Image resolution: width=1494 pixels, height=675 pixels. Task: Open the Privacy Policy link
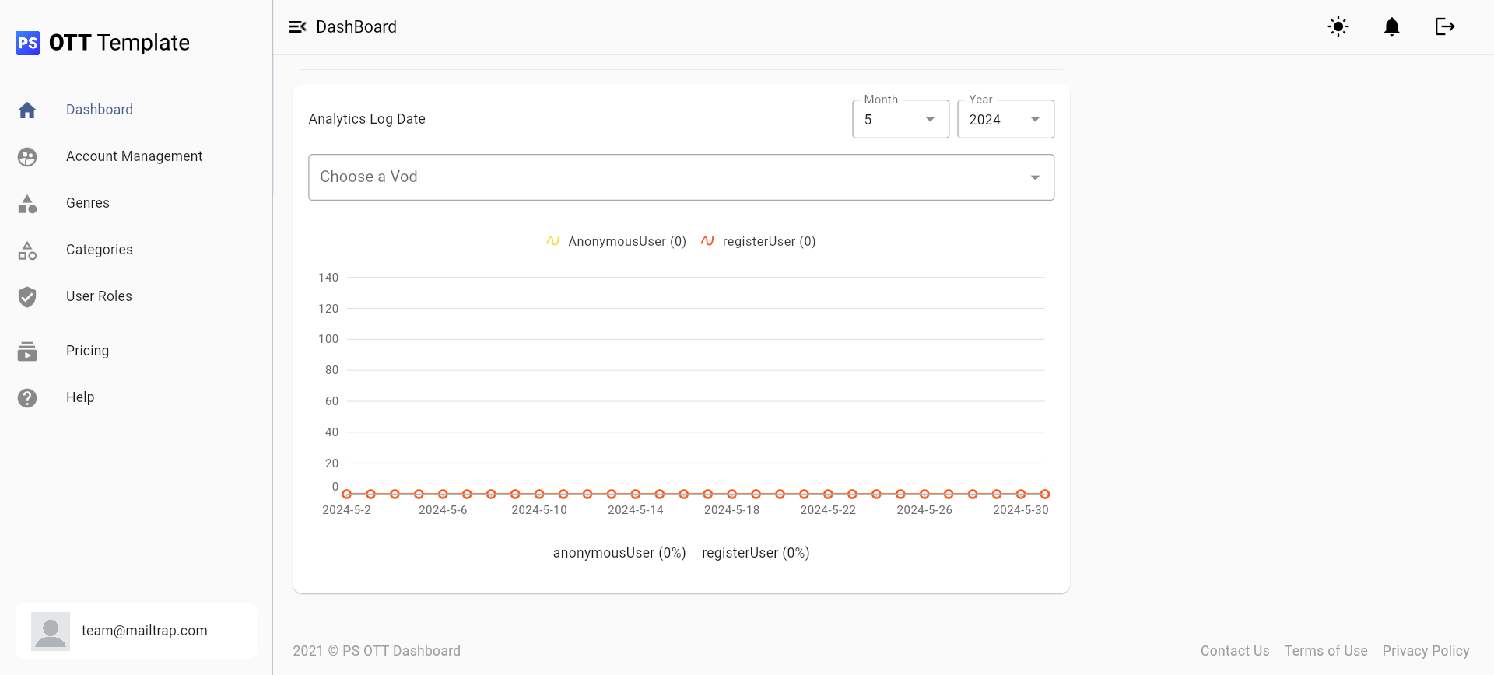(x=1426, y=651)
